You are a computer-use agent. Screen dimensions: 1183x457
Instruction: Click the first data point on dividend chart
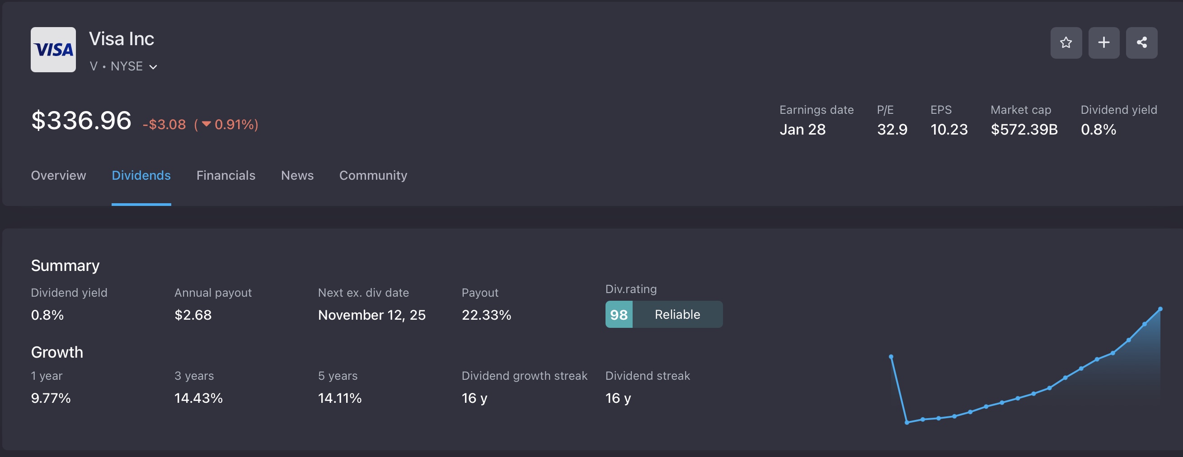pyautogui.click(x=891, y=356)
